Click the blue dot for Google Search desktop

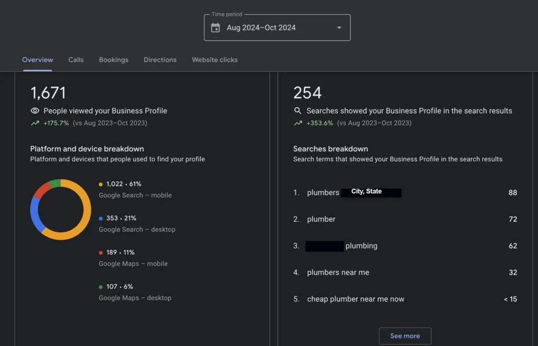[x=100, y=218]
